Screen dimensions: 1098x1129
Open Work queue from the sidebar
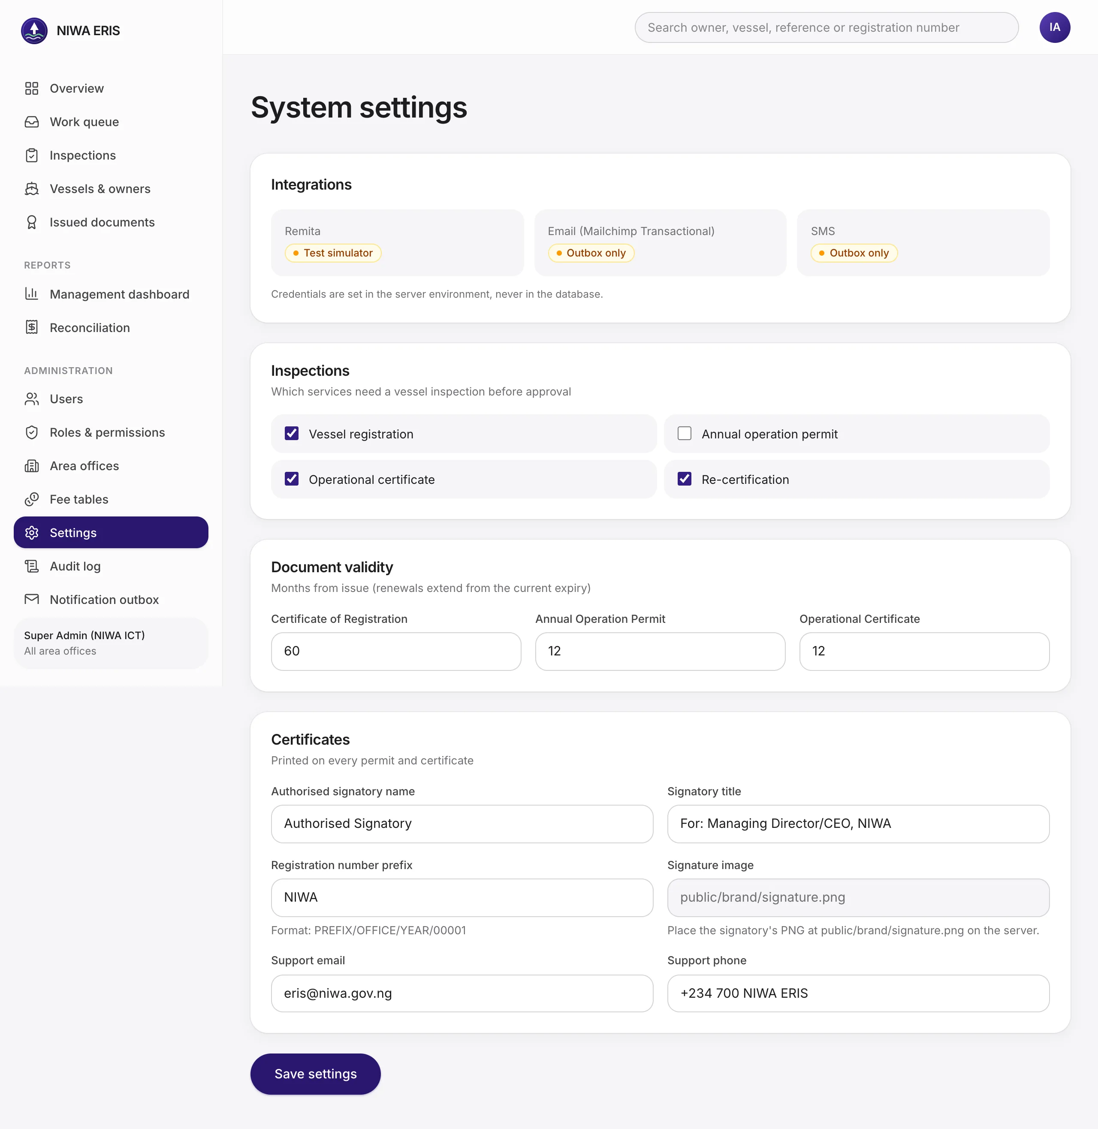111,122
